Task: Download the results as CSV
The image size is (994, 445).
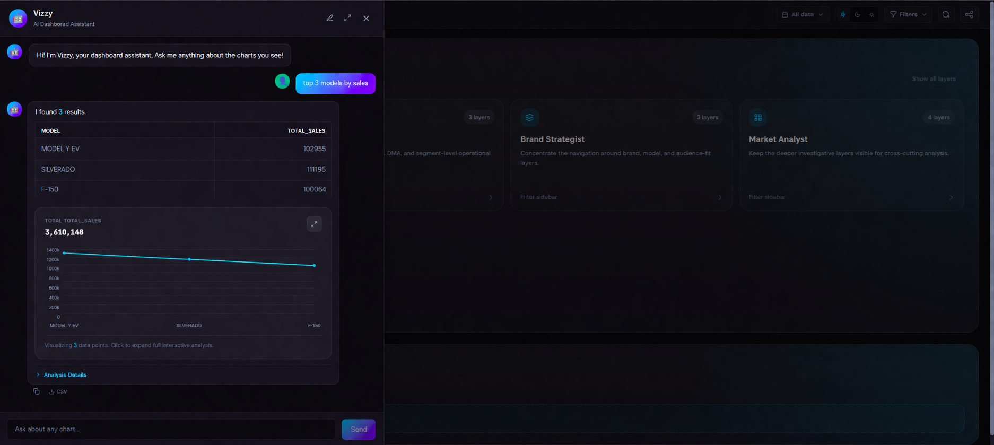Action: click(x=58, y=391)
